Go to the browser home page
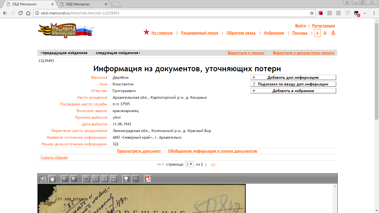This screenshot has width=379, height=213. pyautogui.click(x=28, y=13)
